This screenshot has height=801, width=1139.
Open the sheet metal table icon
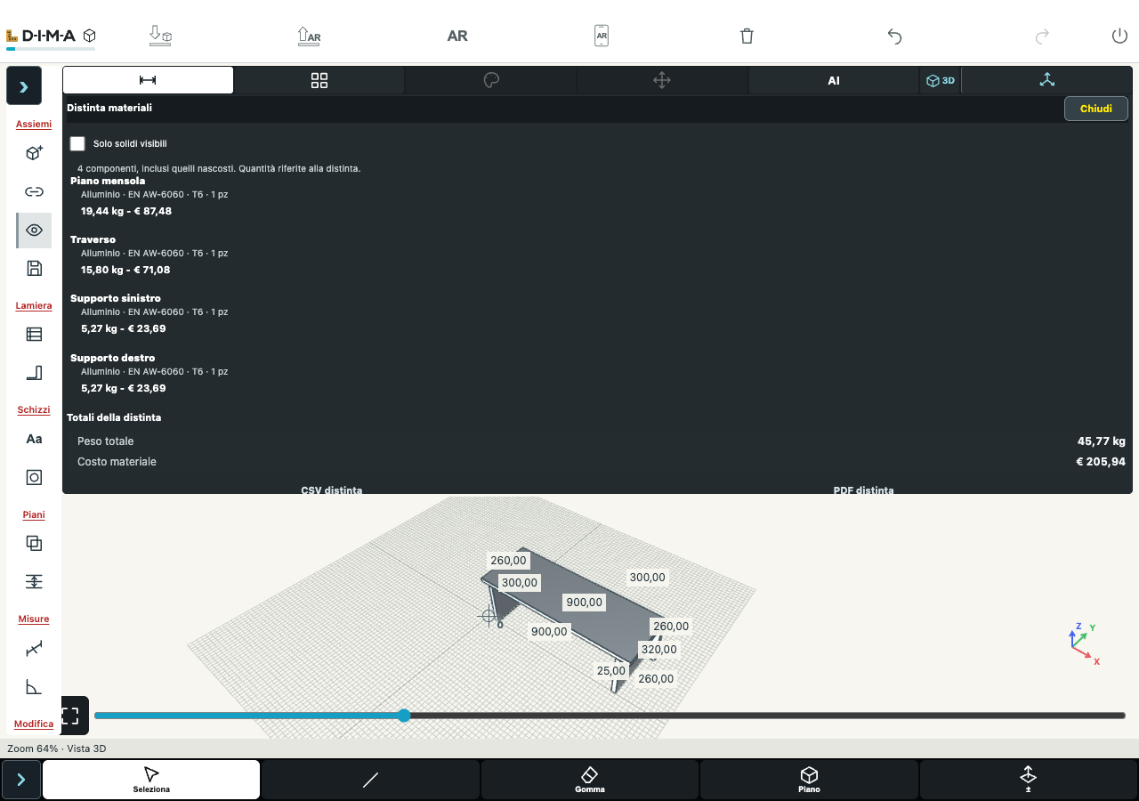pyautogui.click(x=34, y=335)
